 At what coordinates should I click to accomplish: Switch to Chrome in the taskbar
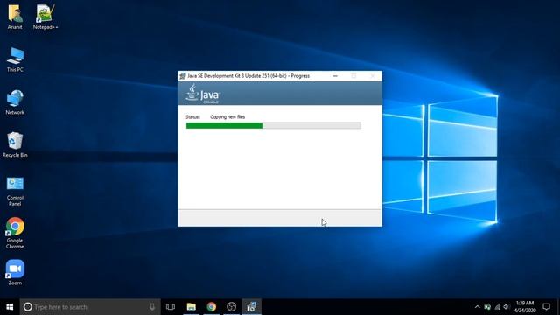pyautogui.click(x=212, y=307)
